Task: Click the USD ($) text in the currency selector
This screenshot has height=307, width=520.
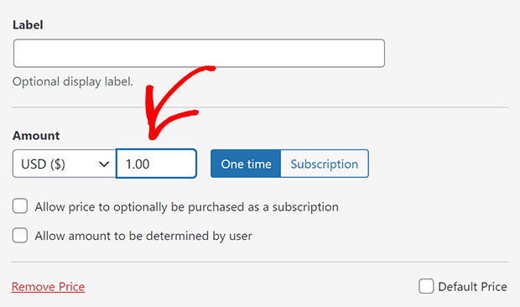Action: [x=43, y=164]
